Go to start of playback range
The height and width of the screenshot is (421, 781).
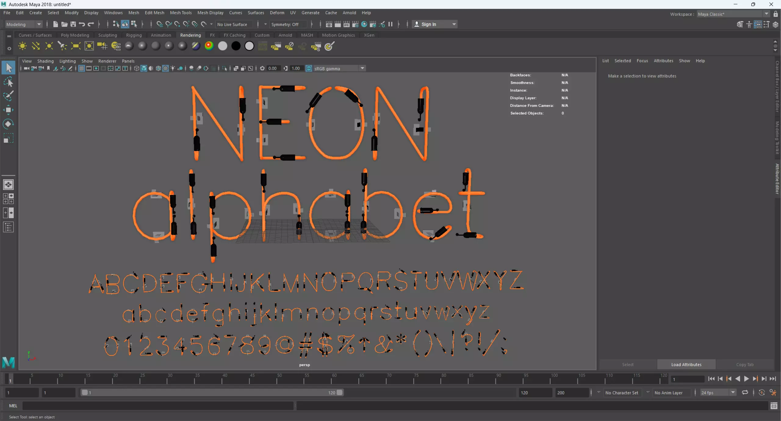[711, 379]
